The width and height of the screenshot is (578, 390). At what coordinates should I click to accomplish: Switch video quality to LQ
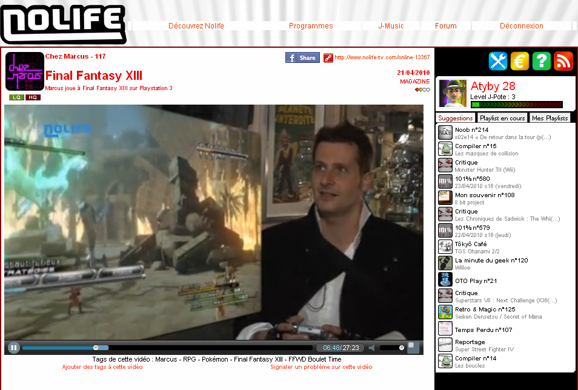tap(16, 97)
